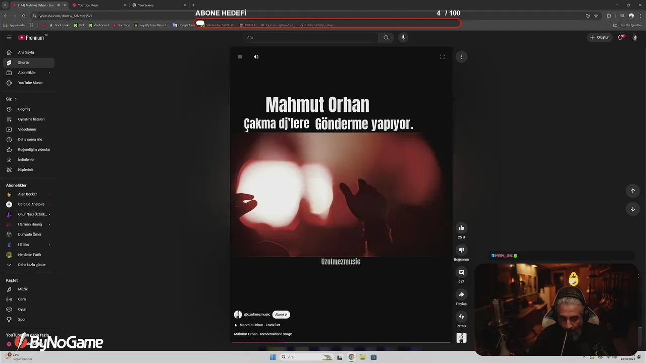Open Dünyada Ömer channel
Screen dimensions: 646x363
pos(29,234)
